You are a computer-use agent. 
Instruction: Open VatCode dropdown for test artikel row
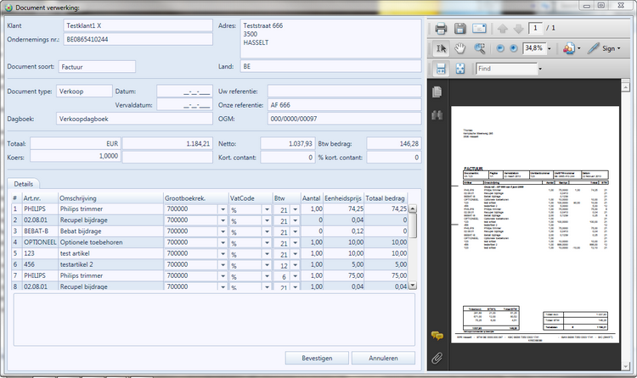pyautogui.click(x=267, y=254)
